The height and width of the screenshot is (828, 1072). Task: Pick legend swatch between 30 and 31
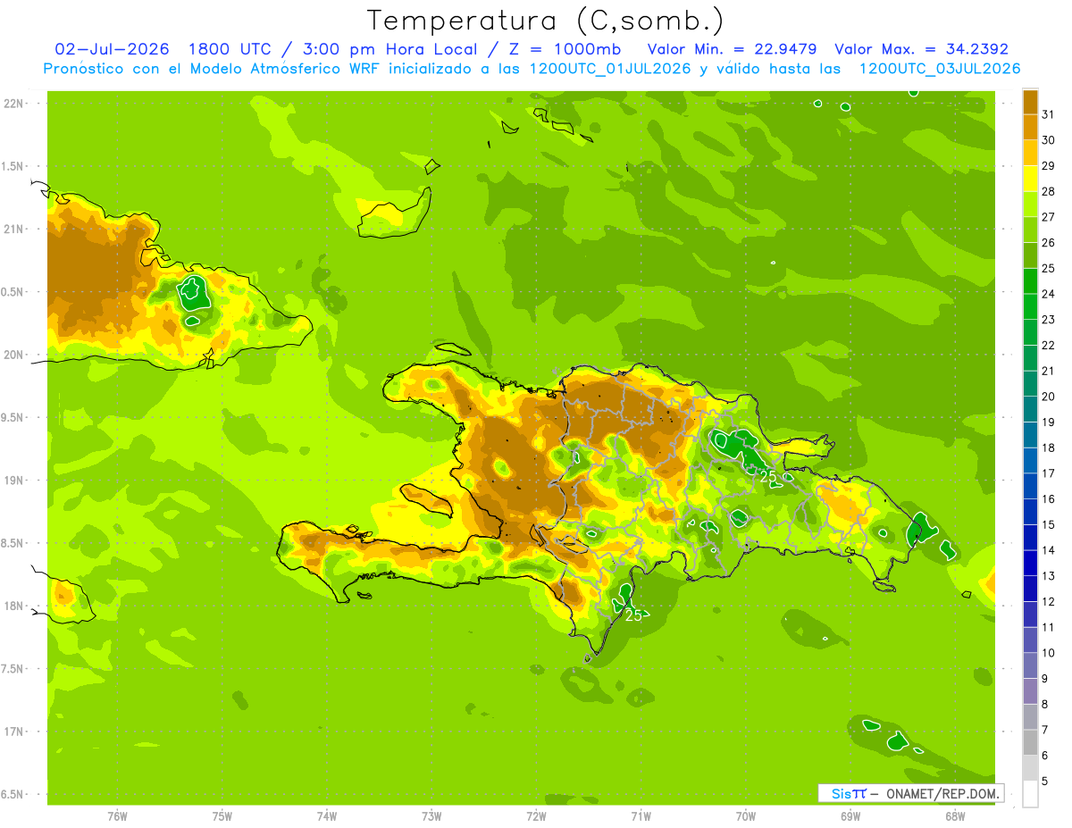[x=1030, y=127]
